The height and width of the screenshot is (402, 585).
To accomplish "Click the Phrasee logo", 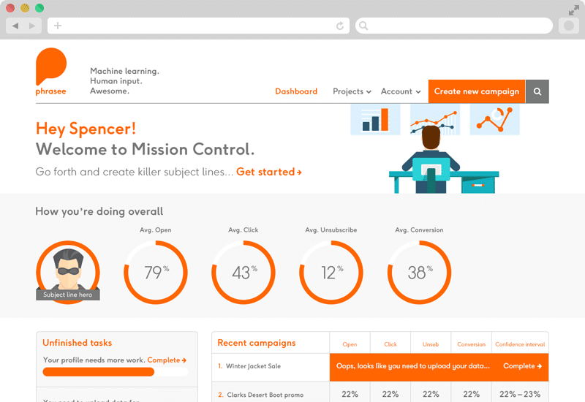I will tap(50, 71).
